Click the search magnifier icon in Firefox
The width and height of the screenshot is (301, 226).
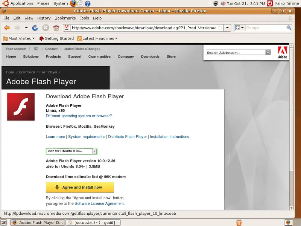(x=289, y=28)
